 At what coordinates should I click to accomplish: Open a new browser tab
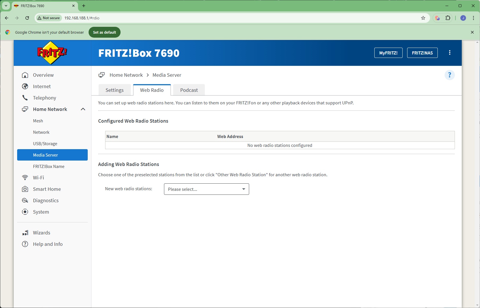(x=84, y=6)
